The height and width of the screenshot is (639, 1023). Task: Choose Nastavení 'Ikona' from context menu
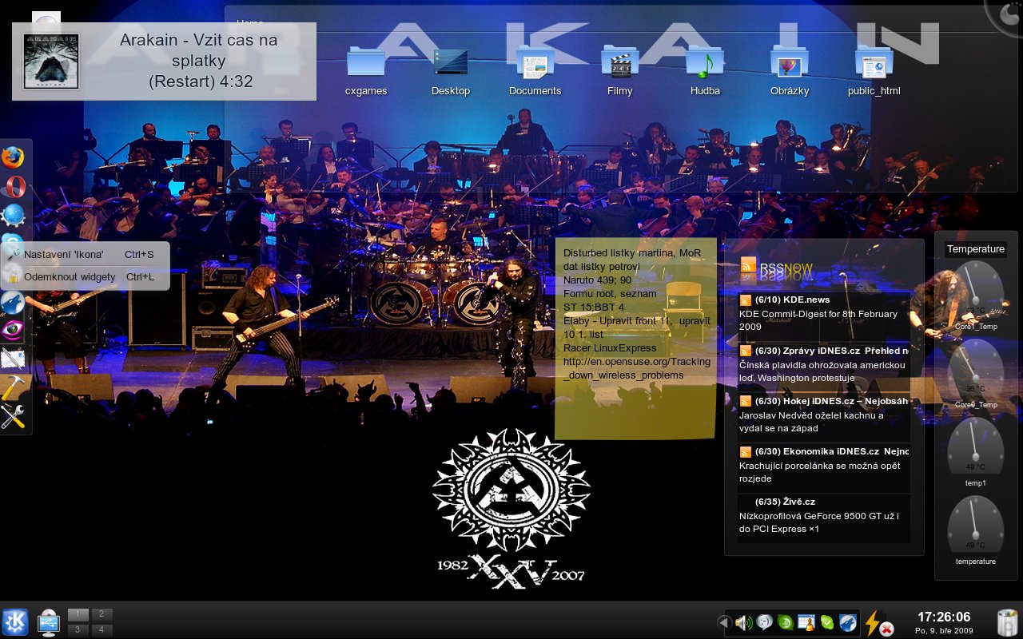85,254
